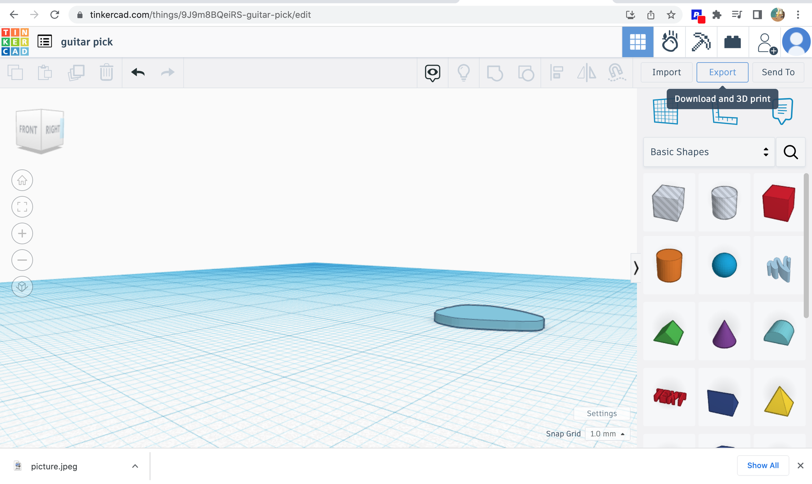Click Show All downloads link

763,466
